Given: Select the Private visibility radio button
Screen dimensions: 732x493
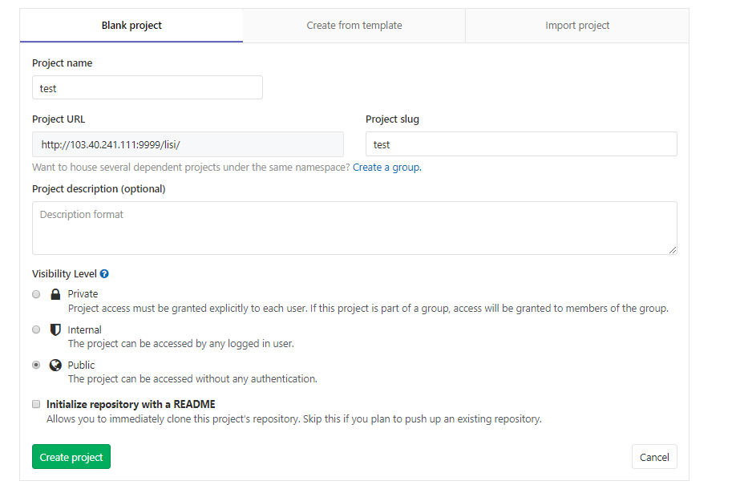Looking at the screenshot, I should [x=36, y=294].
